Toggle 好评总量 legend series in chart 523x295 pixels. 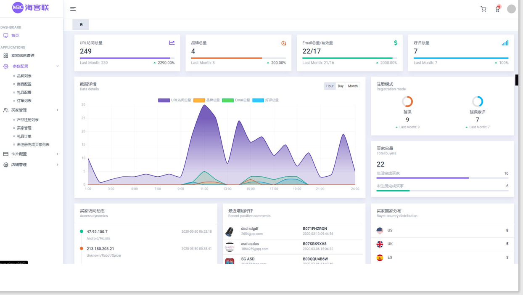266,100
